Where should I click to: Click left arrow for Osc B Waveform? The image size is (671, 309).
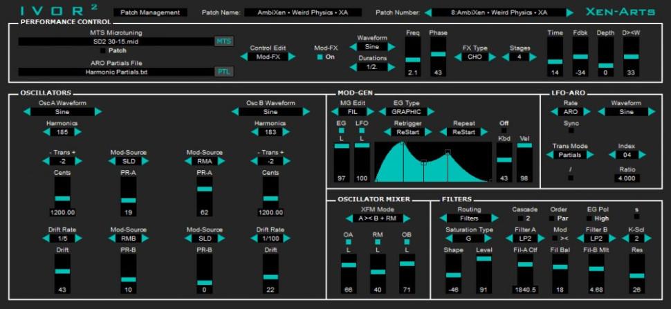235,111
